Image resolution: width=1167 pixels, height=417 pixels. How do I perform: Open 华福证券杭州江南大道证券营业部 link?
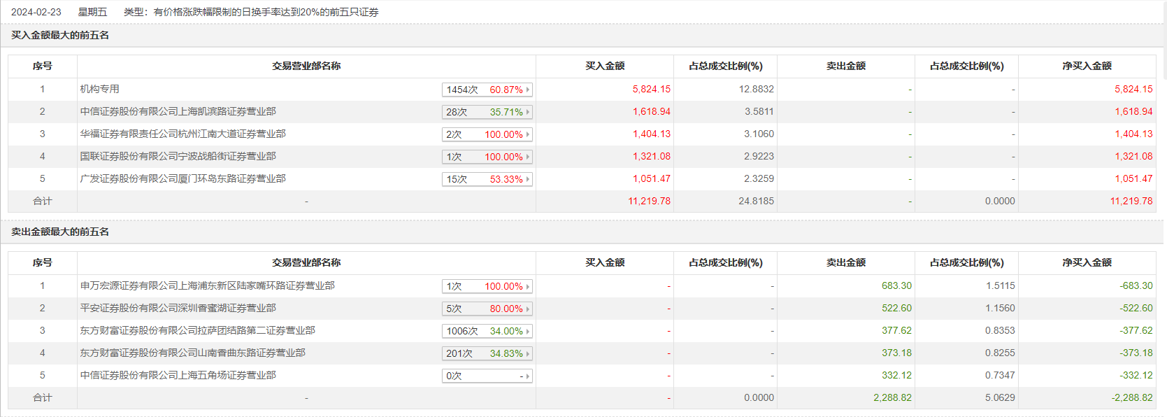[182, 134]
